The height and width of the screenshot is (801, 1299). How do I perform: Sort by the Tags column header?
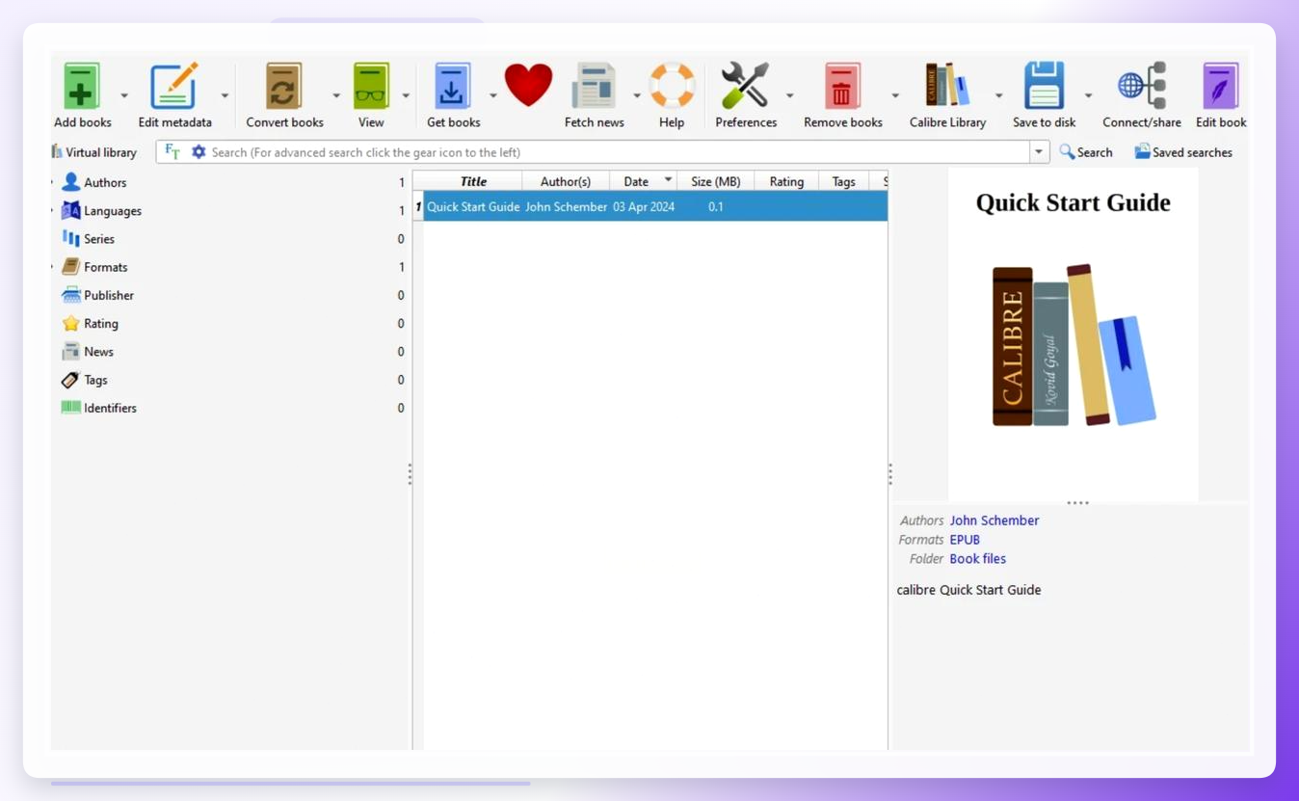coord(843,181)
